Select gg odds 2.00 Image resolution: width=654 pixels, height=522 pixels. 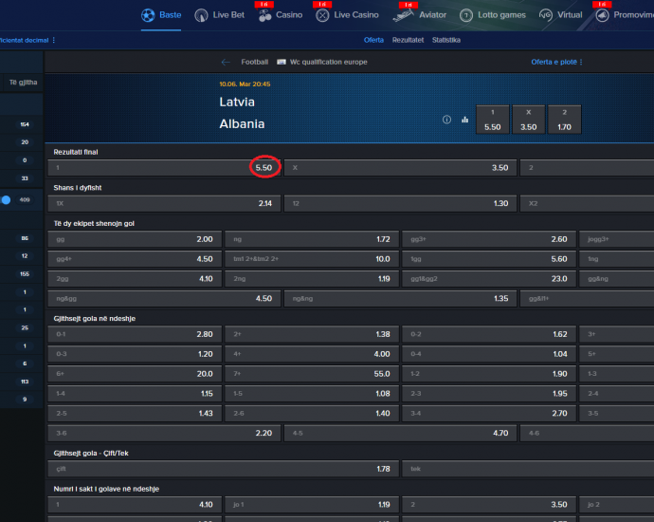pos(135,239)
